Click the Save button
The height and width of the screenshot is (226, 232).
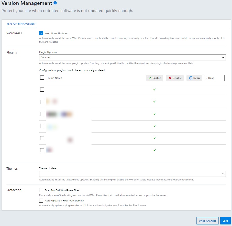click(x=225, y=221)
